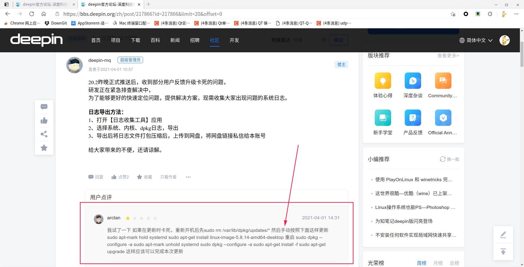Open arctan's user avatar
Viewport: 524px width, 267px height.
99,219
